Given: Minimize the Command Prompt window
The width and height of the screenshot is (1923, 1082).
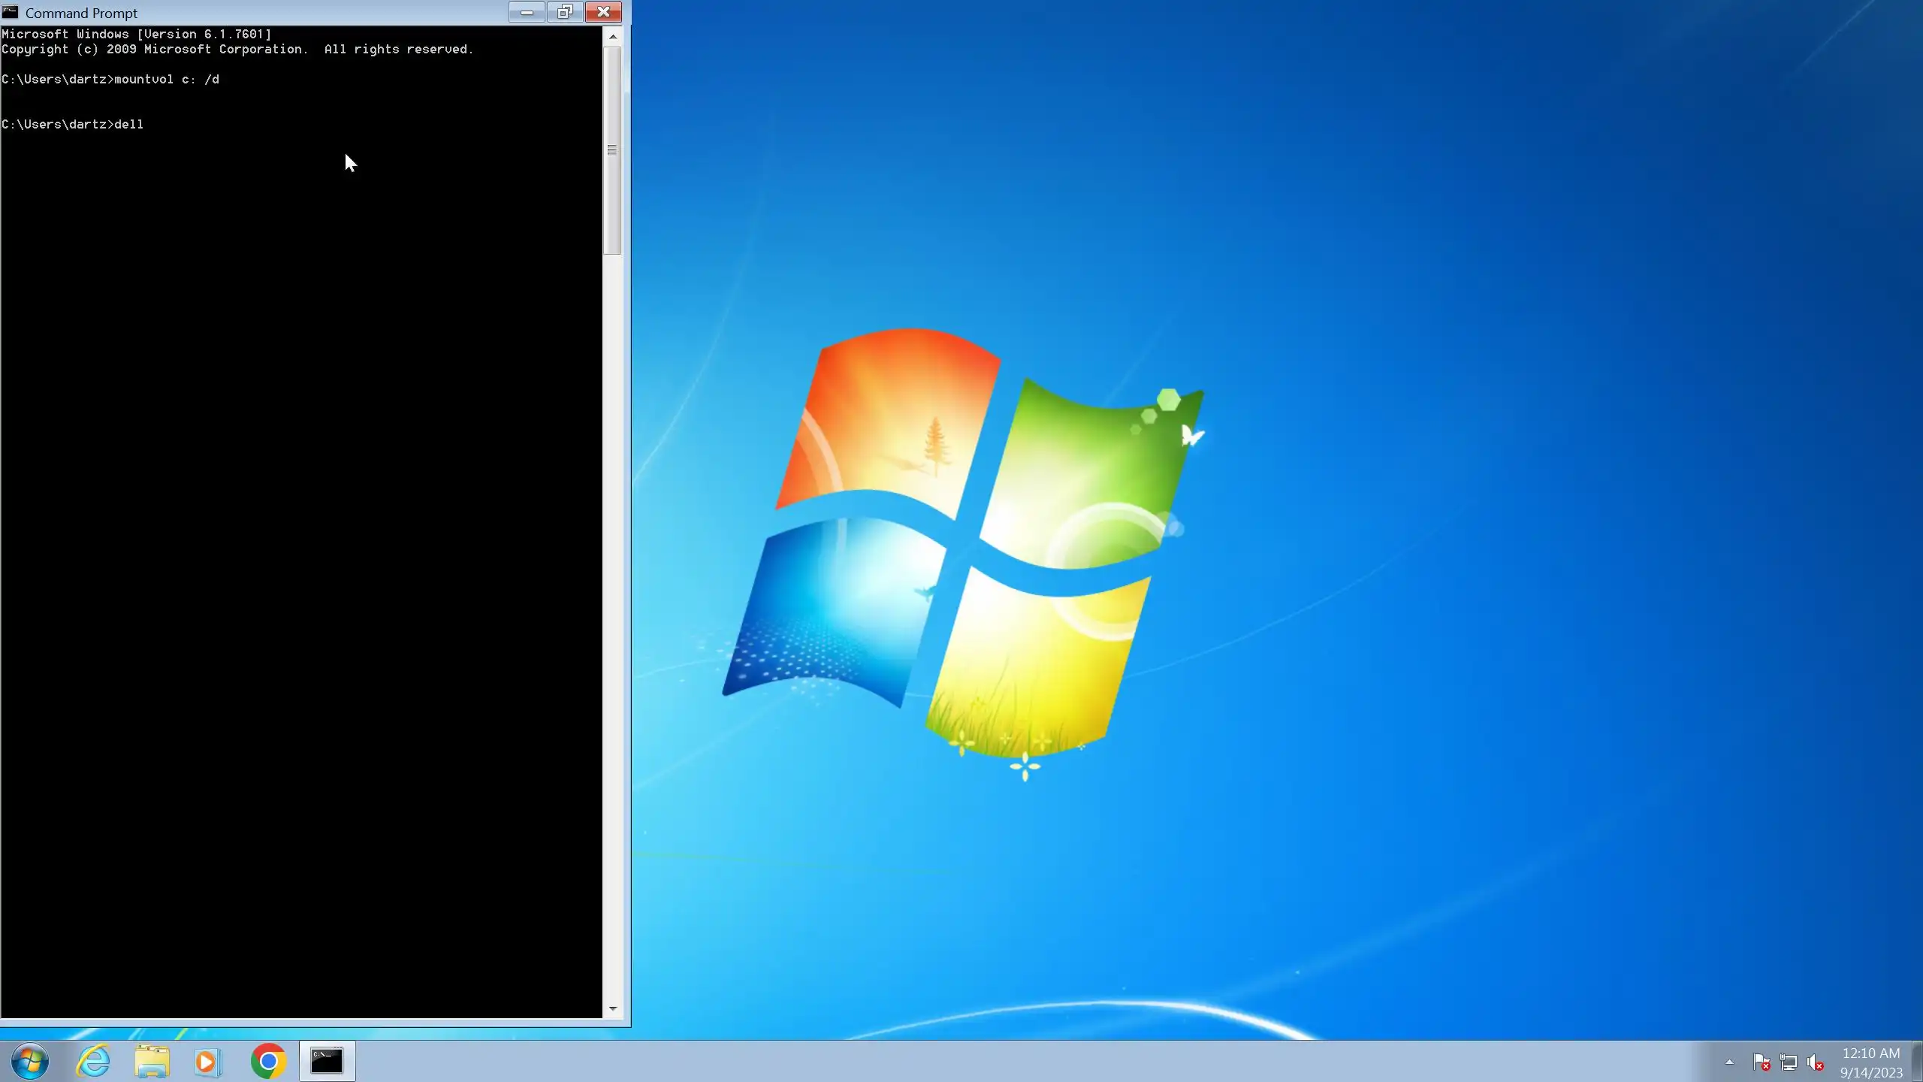Looking at the screenshot, I should pos(527,12).
